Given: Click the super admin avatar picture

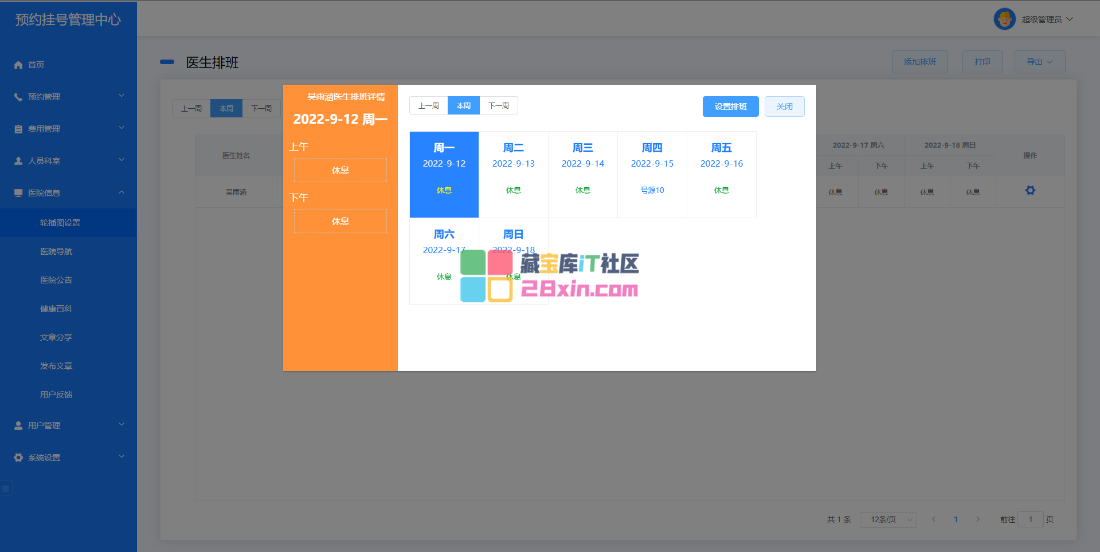Looking at the screenshot, I should tap(1004, 19).
